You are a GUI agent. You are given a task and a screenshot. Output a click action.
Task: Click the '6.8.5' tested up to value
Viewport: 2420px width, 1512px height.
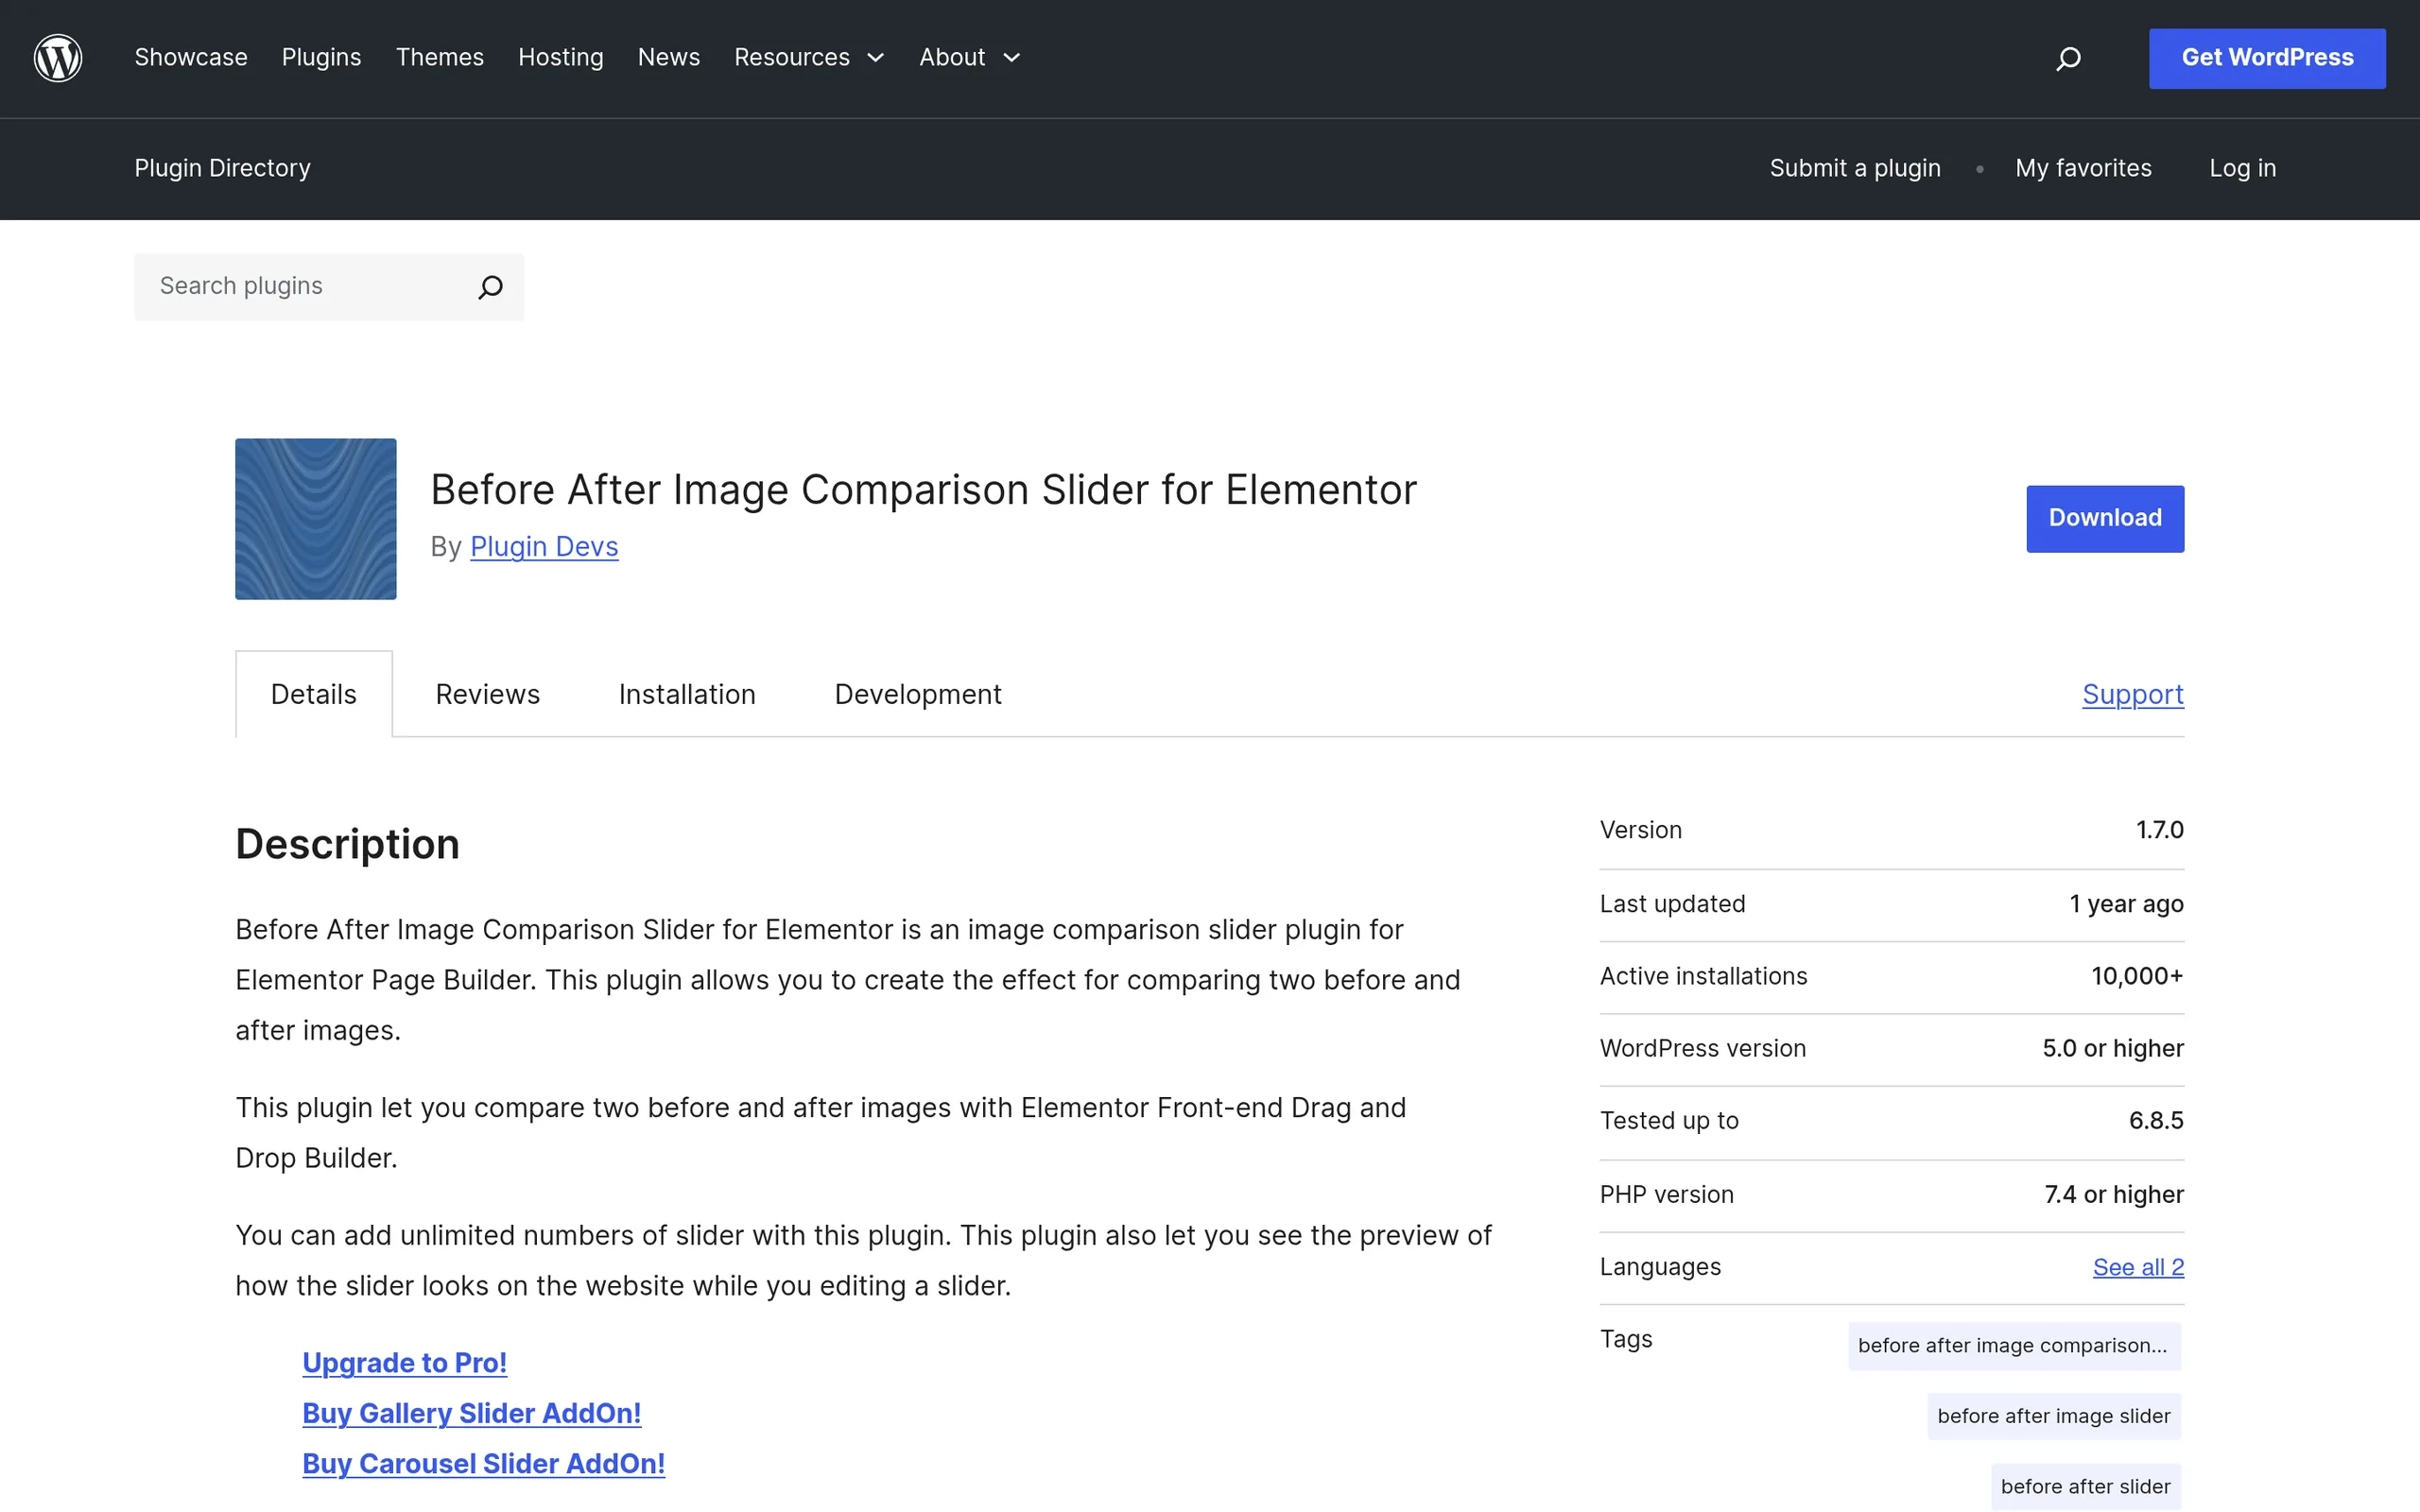(x=2156, y=1120)
